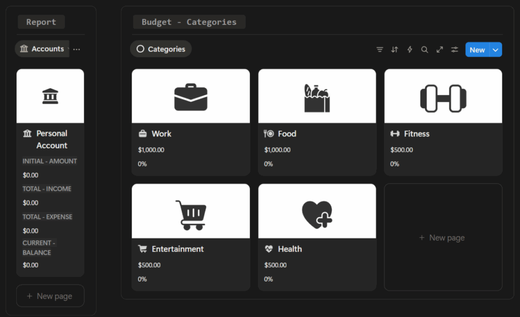
Task: Click the 0% value on Work card
Action: point(142,164)
